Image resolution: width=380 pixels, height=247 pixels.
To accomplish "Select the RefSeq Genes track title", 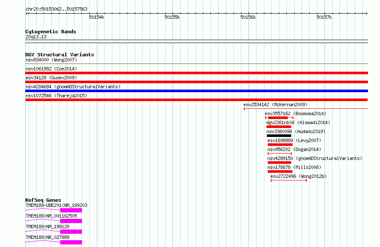I will point(43,200).
